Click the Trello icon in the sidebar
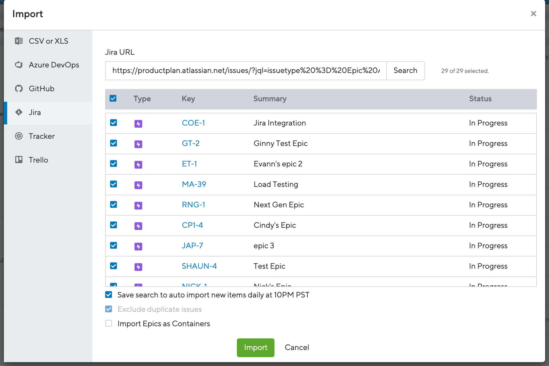This screenshot has height=366, width=549. 19,160
